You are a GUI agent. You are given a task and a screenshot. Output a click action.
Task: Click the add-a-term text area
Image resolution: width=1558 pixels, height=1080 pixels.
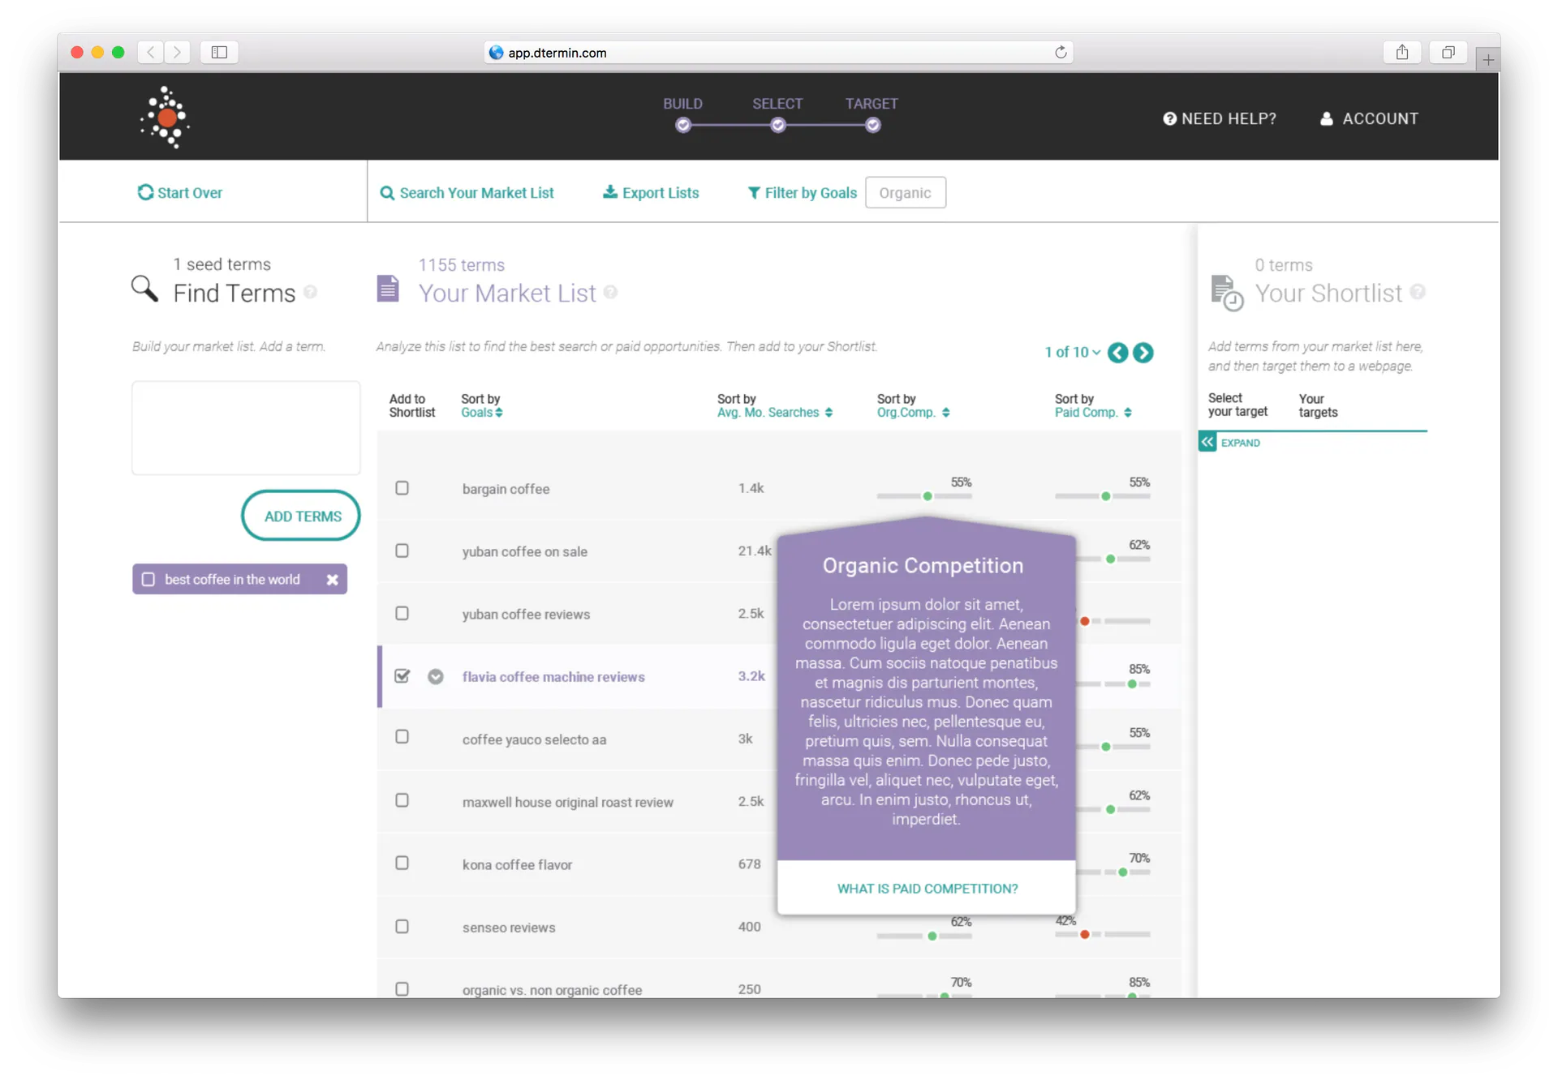(x=246, y=428)
